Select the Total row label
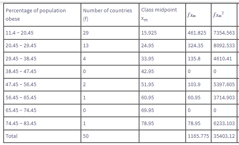The height and width of the screenshot is (145, 239). pyautogui.click(x=42, y=136)
